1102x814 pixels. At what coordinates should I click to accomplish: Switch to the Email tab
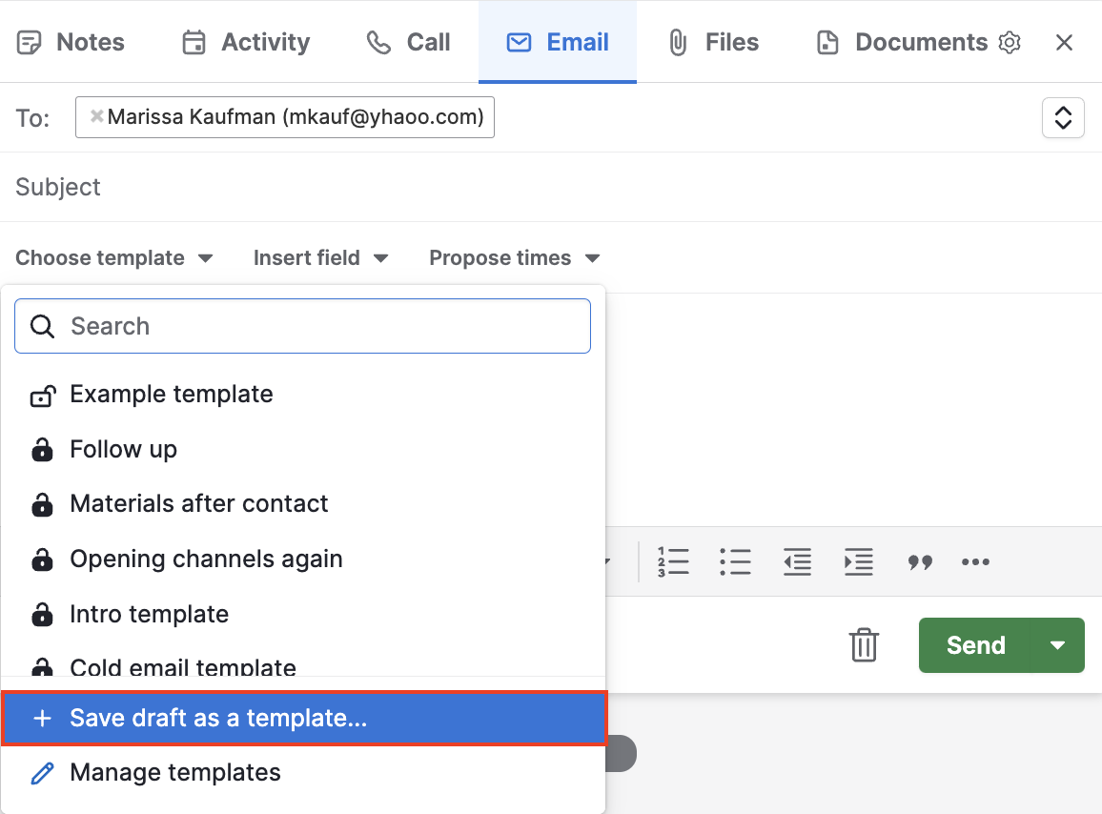click(557, 41)
